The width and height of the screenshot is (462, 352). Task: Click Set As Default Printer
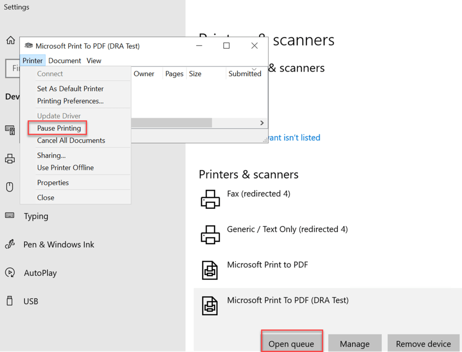70,89
